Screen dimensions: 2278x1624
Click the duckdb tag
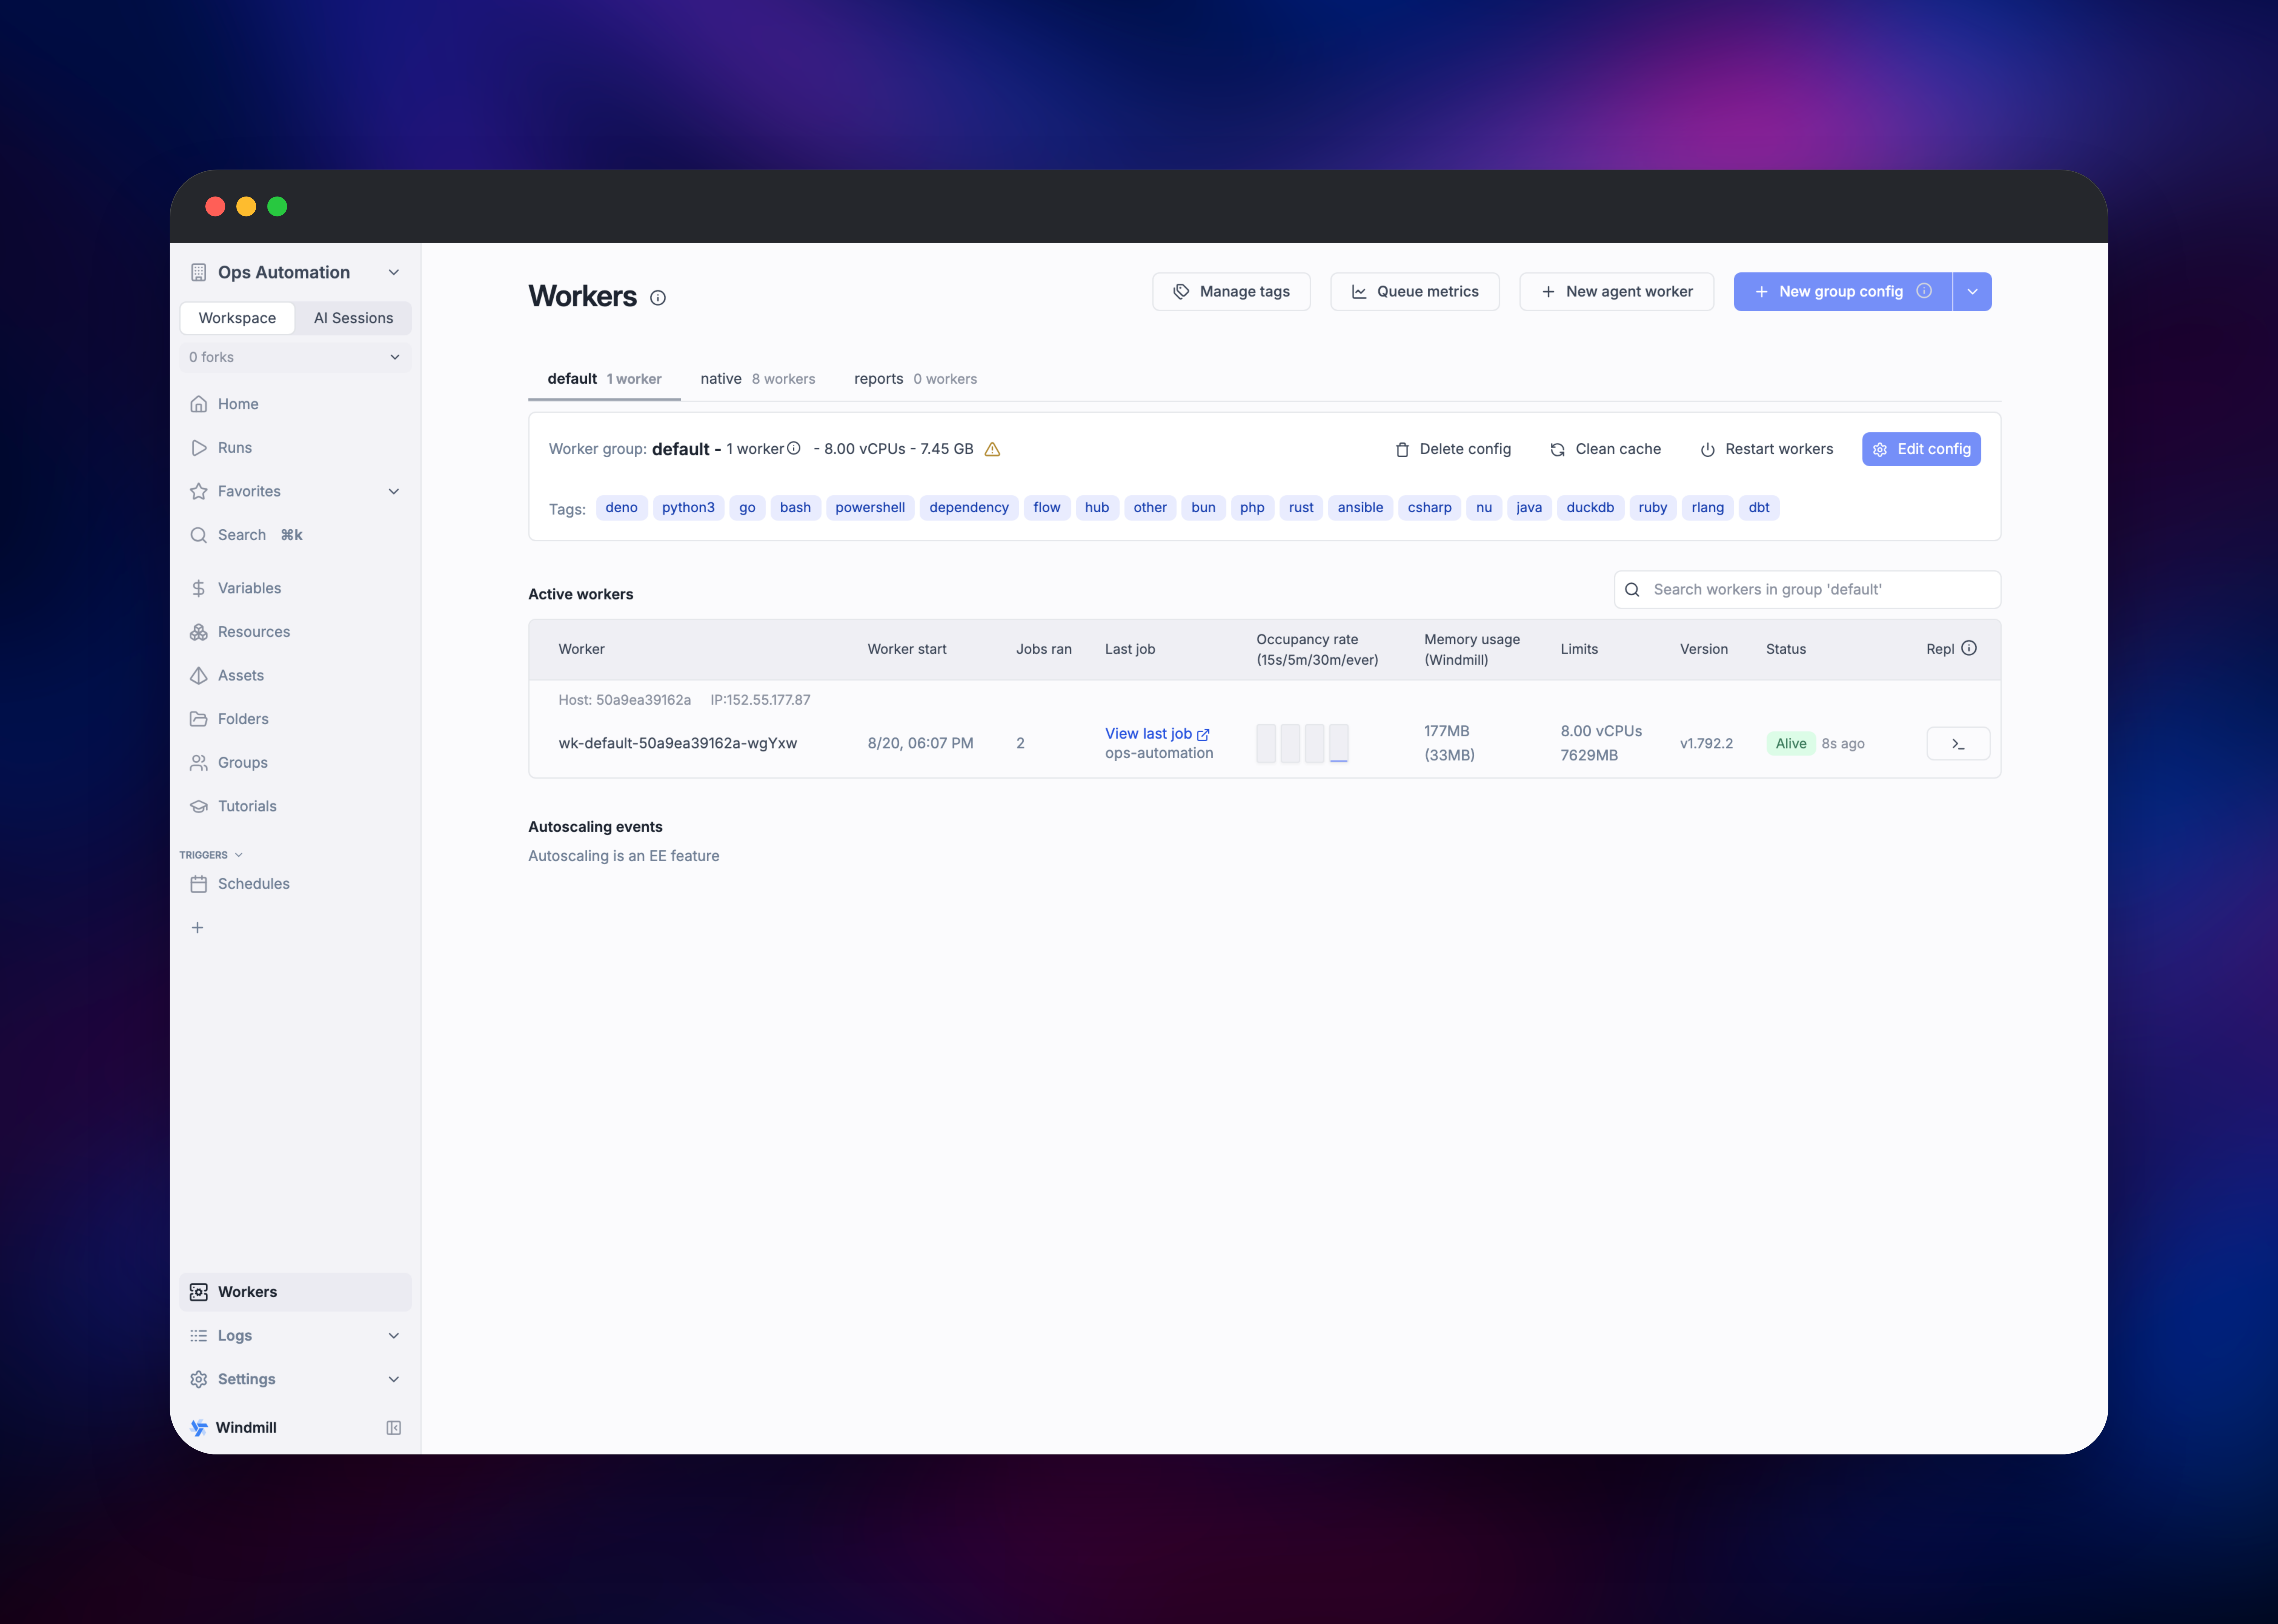coord(1590,508)
